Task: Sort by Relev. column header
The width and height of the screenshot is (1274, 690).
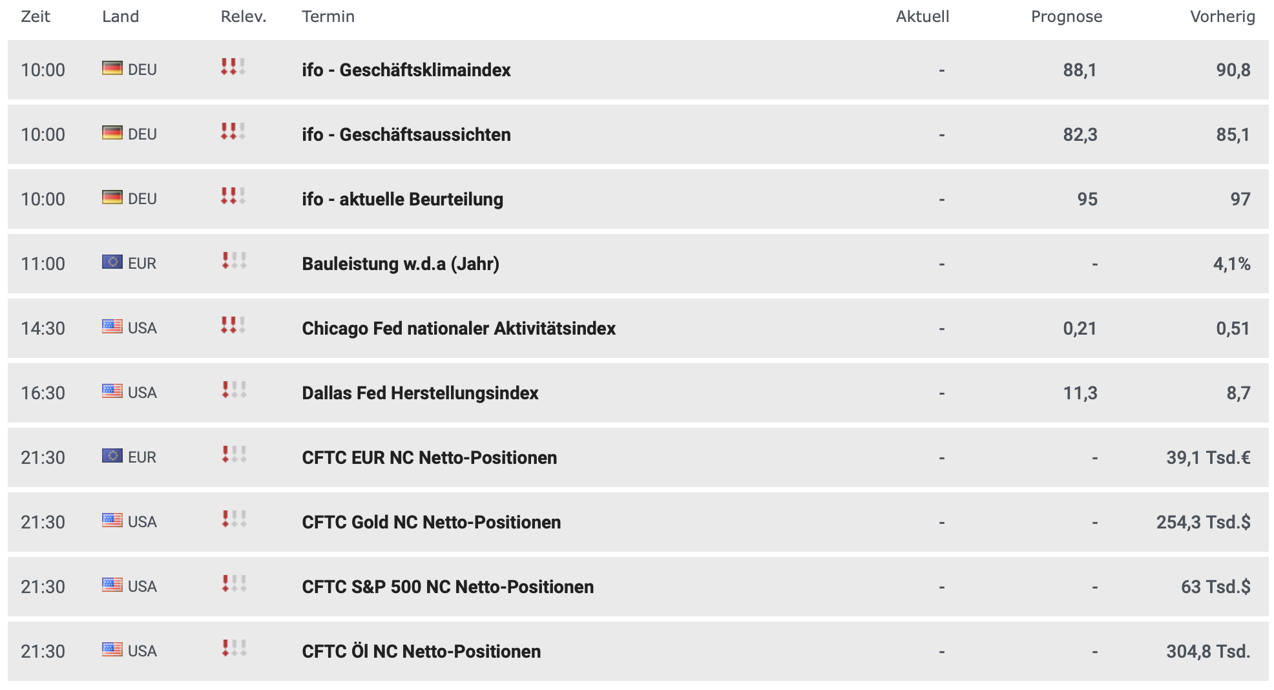Action: click(x=244, y=17)
